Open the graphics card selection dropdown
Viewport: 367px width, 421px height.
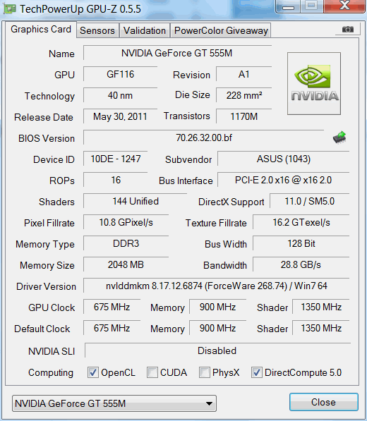tap(114, 403)
